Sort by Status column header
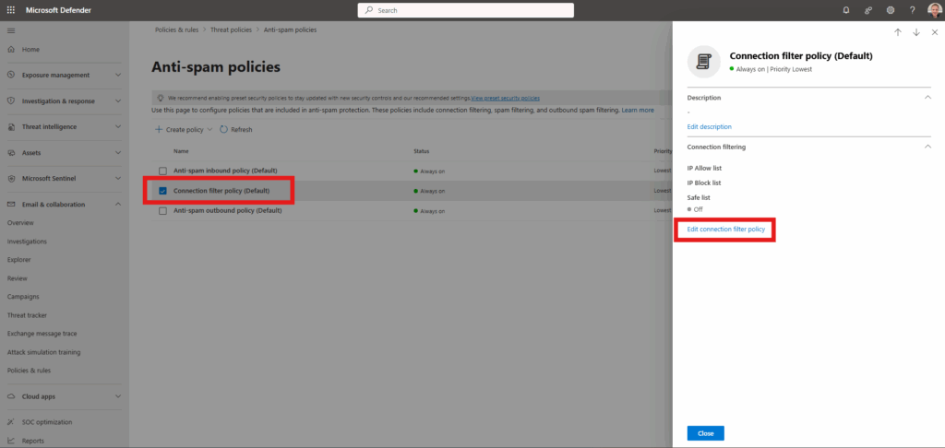The width and height of the screenshot is (945, 448). pos(421,151)
